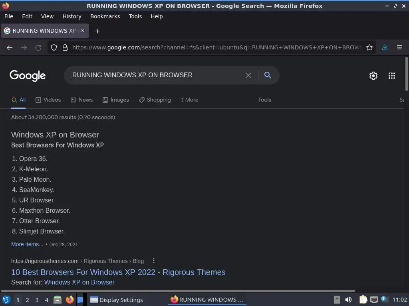This screenshot has width=409, height=306.
Task: Open a new browser tab
Action: pyautogui.click(x=97, y=31)
